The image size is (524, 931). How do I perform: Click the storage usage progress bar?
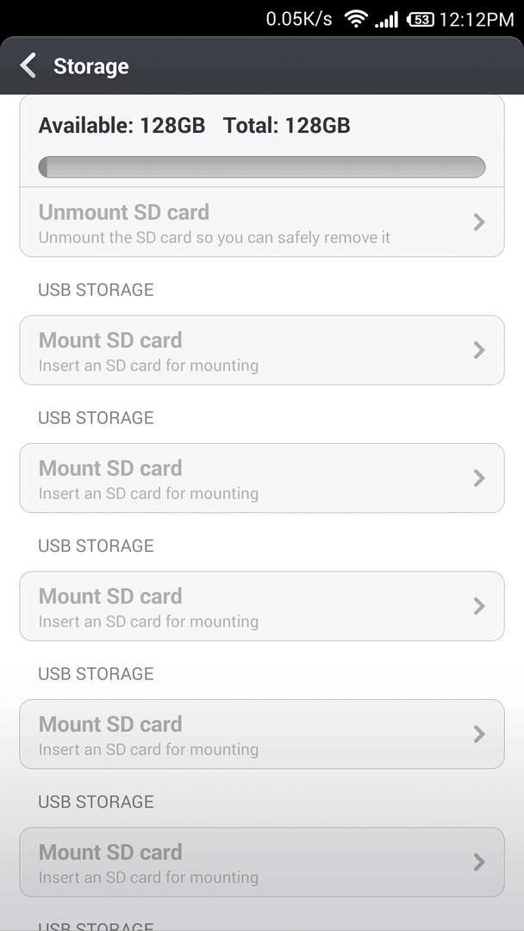coord(262,167)
